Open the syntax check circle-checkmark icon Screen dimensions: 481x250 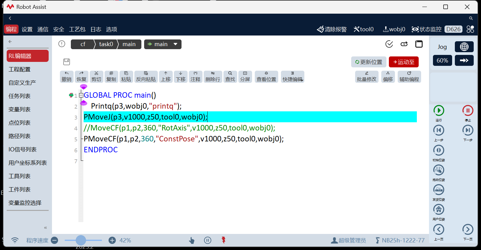coord(389,44)
